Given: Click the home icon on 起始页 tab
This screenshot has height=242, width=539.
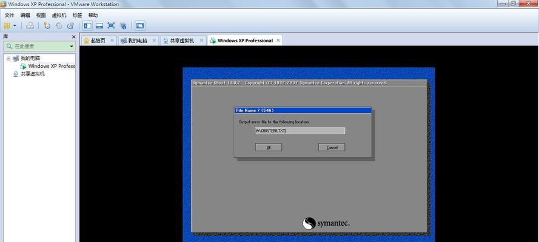Looking at the screenshot, I should pyautogui.click(x=86, y=41).
